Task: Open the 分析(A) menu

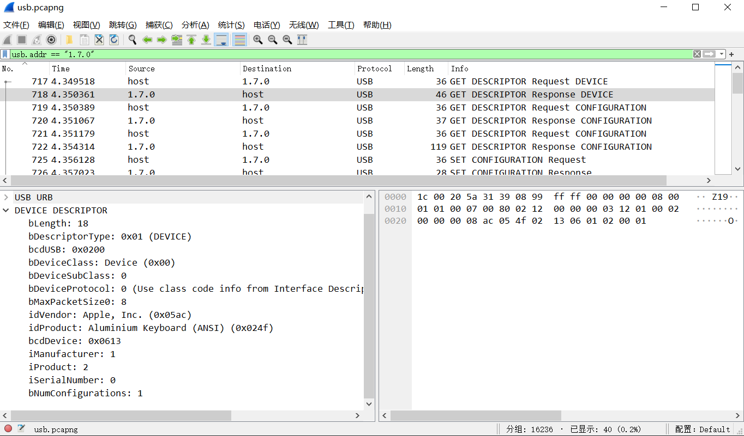Action: (195, 25)
